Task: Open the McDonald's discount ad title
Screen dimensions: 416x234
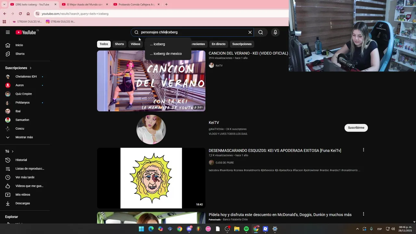Action: pos(280,215)
